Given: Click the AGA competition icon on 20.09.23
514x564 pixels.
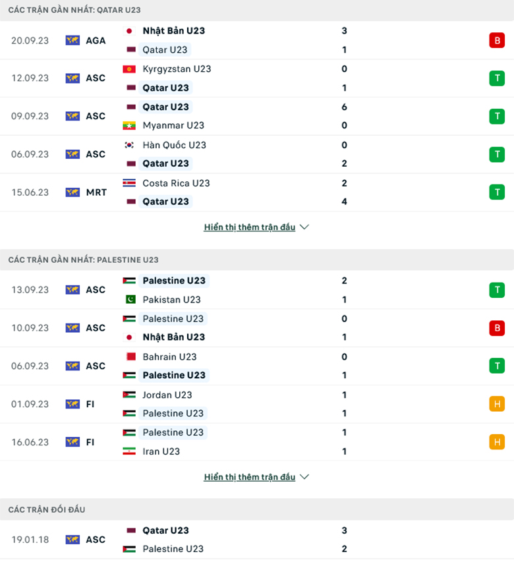Looking at the screenshot, I should (72, 40).
